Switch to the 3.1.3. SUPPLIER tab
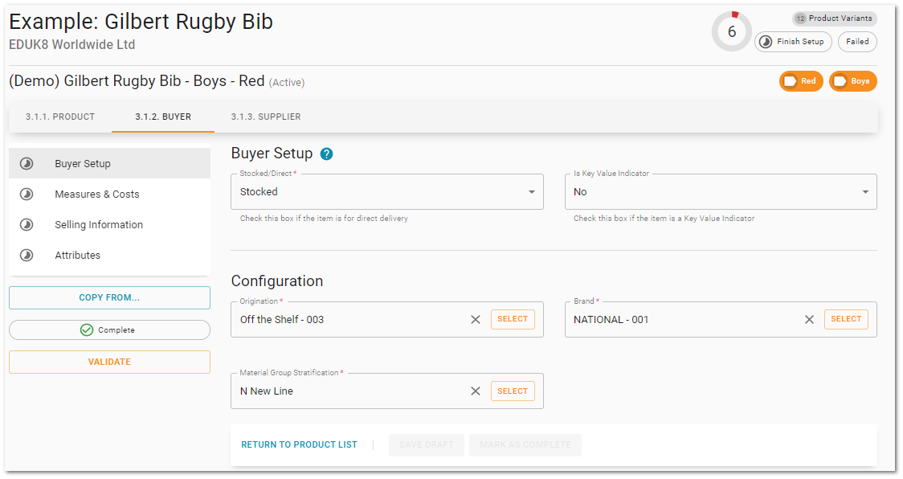This screenshot has width=903, height=479. pos(266,117)
